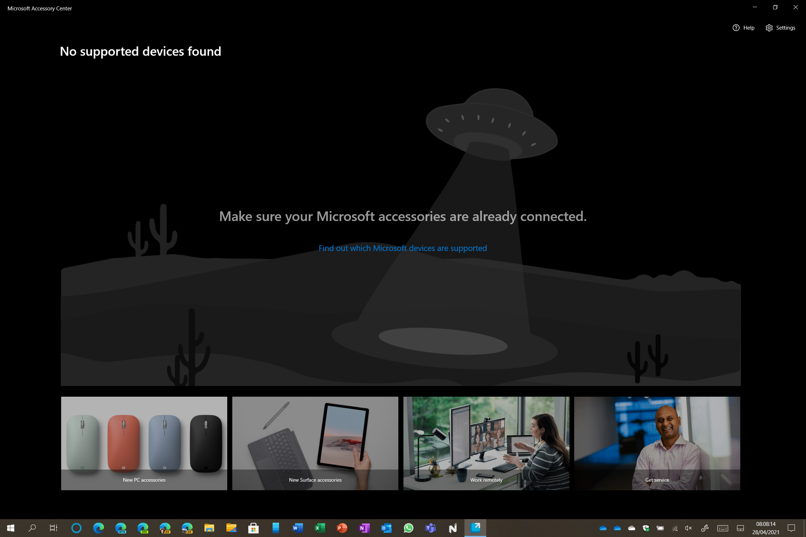Open Microsoft Teams from taskbar
This screenshot has width=806, height=537.
tap(431, 528)
